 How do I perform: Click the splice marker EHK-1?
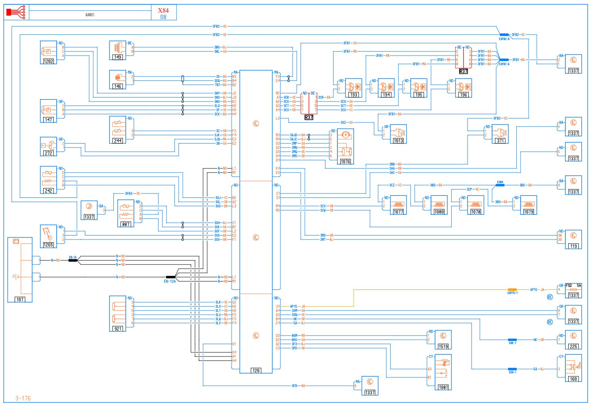512,340
